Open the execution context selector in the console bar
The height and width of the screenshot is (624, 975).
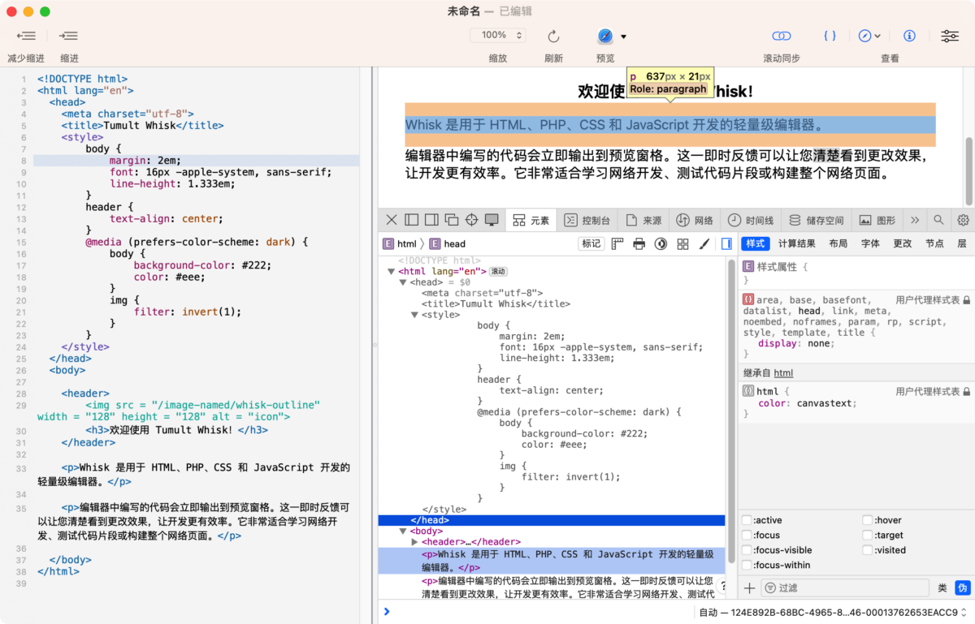[x=834, y=613]
